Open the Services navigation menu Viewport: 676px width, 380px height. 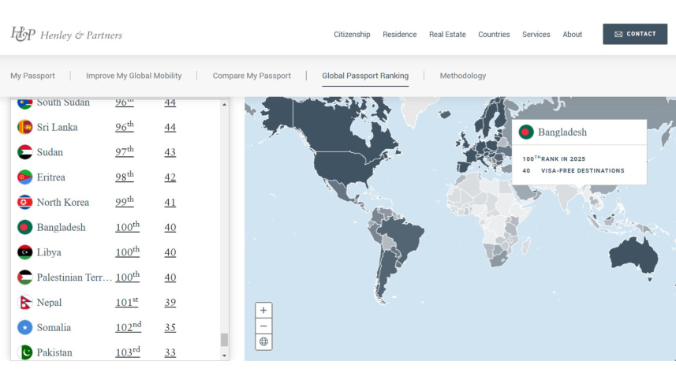(536, 35)
